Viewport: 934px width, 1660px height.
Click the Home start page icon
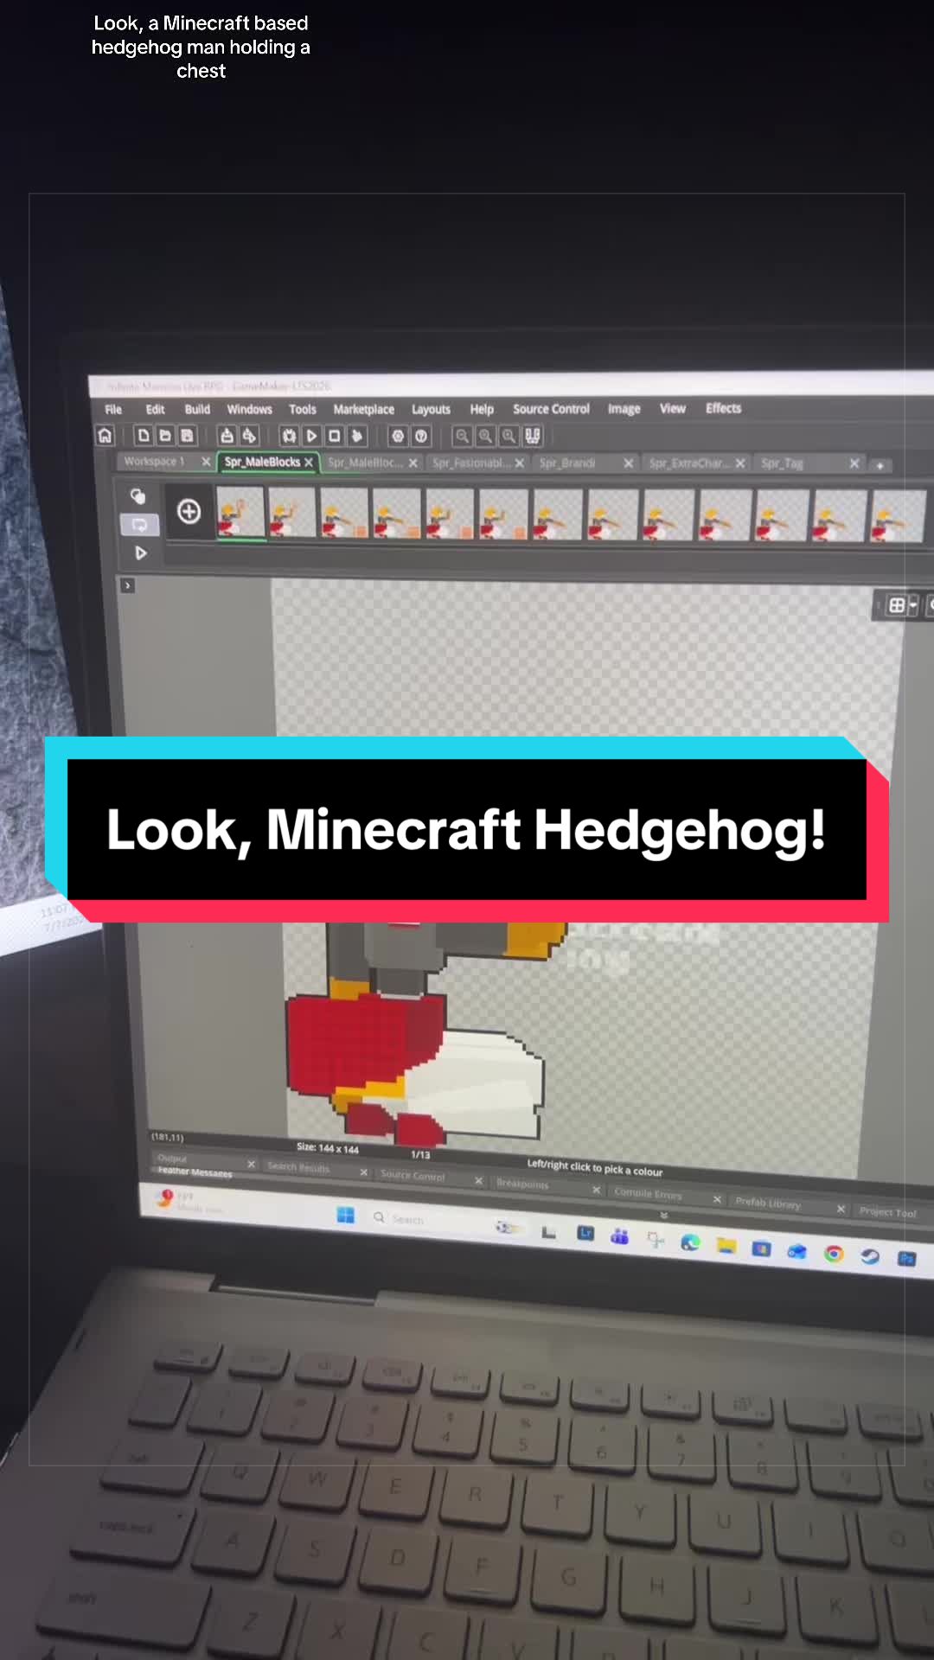(x=105, y=436)
